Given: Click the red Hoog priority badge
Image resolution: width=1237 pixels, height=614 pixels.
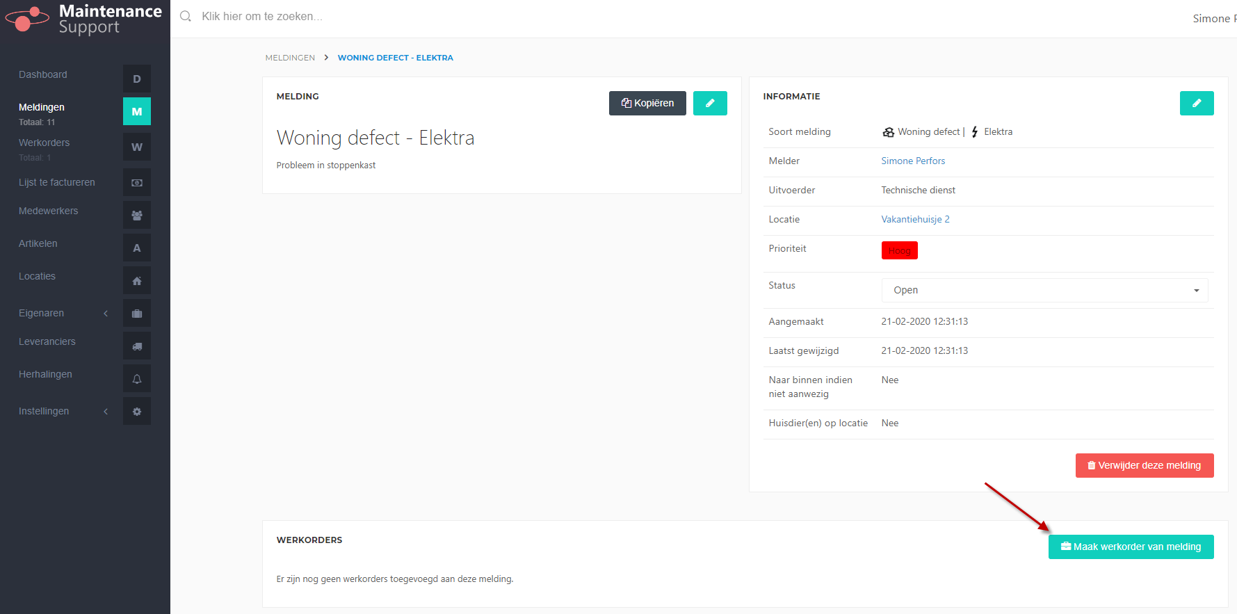Looking at the screenshot, I should pyautogui.click(x=900, y=250).
